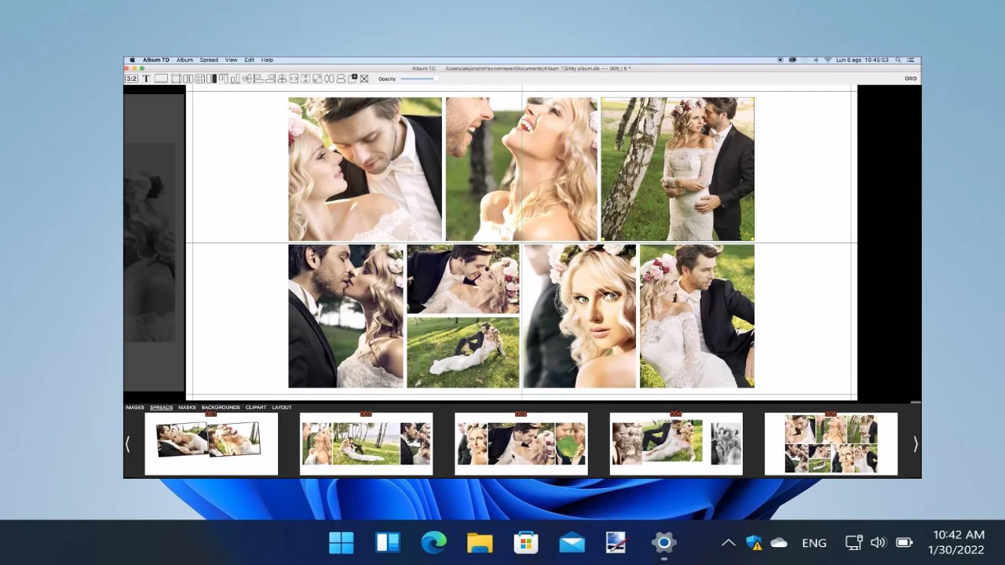
Task: Open Settings gear in the taskbar
Action: click(x=663, y=542)
